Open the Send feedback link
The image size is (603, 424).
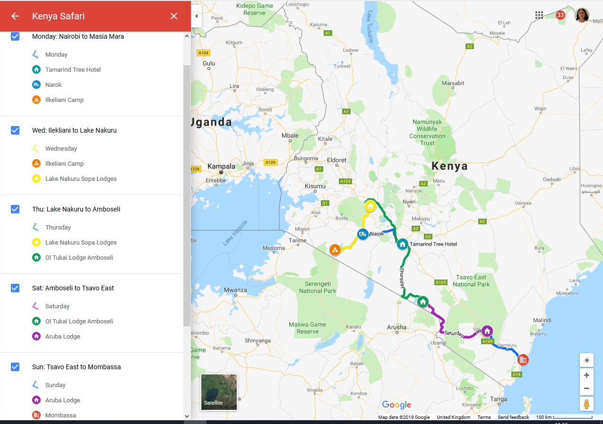(513, 417)
